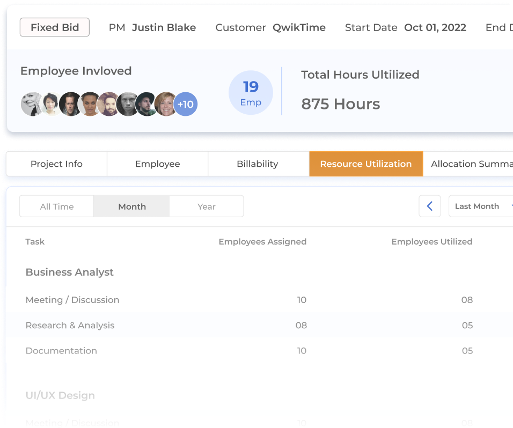Open the Project Info tab

coord(56,164)
